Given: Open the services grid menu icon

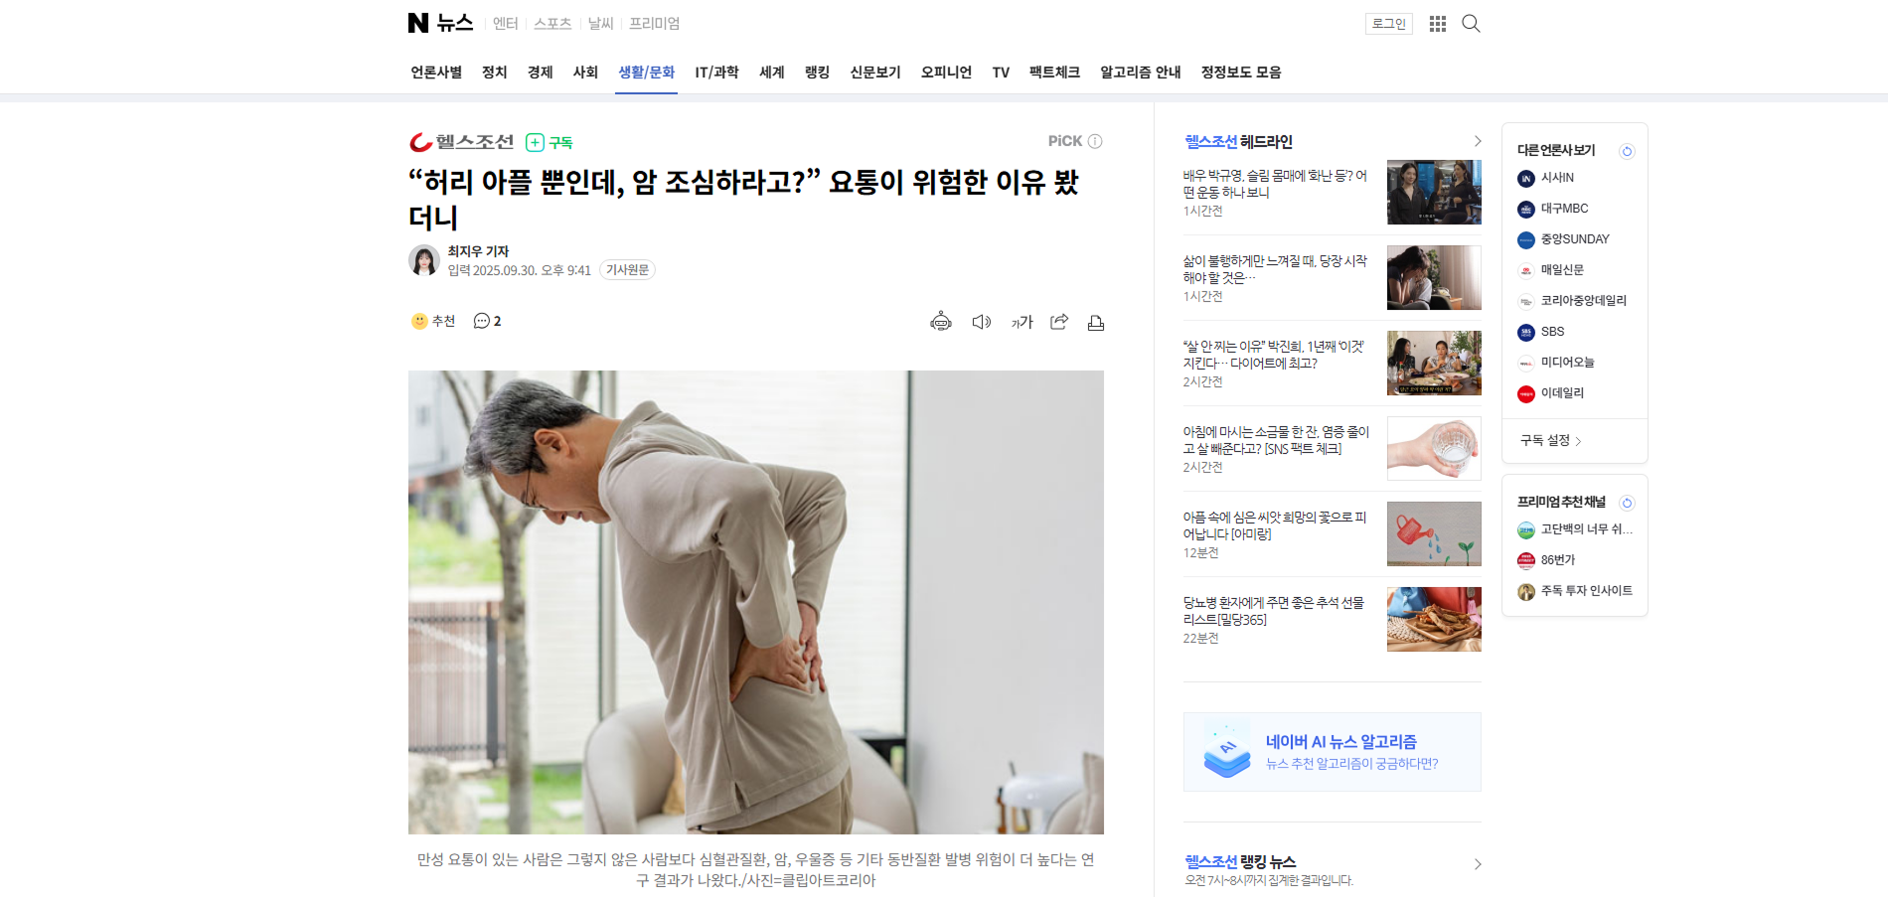Looking at the screenshot, I should tap(1437, 24).
